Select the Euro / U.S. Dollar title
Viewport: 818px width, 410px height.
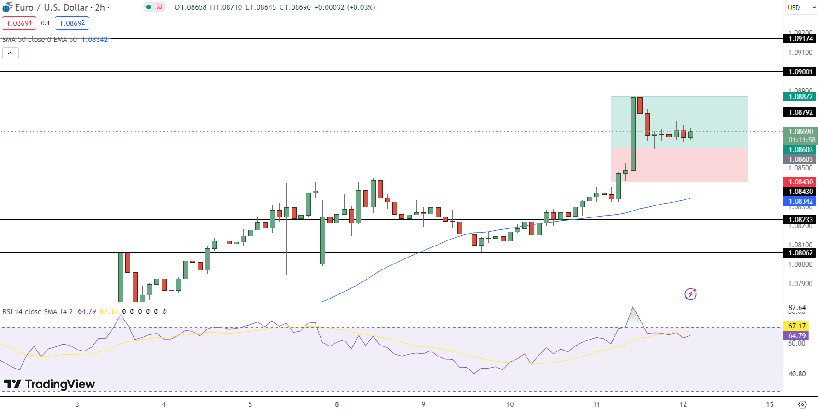[x=52, y=7]
